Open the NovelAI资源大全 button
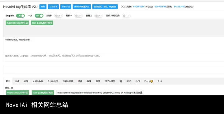The width and height of the screenshot is (224, 114). click(x=82, y=7)
